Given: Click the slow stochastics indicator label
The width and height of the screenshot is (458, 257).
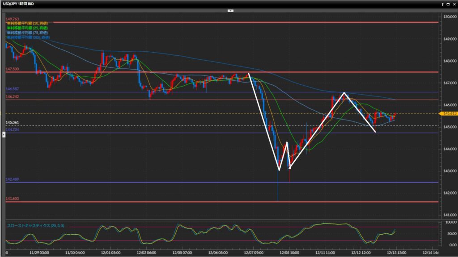Looking at the screenshot, I should [35, 226].
